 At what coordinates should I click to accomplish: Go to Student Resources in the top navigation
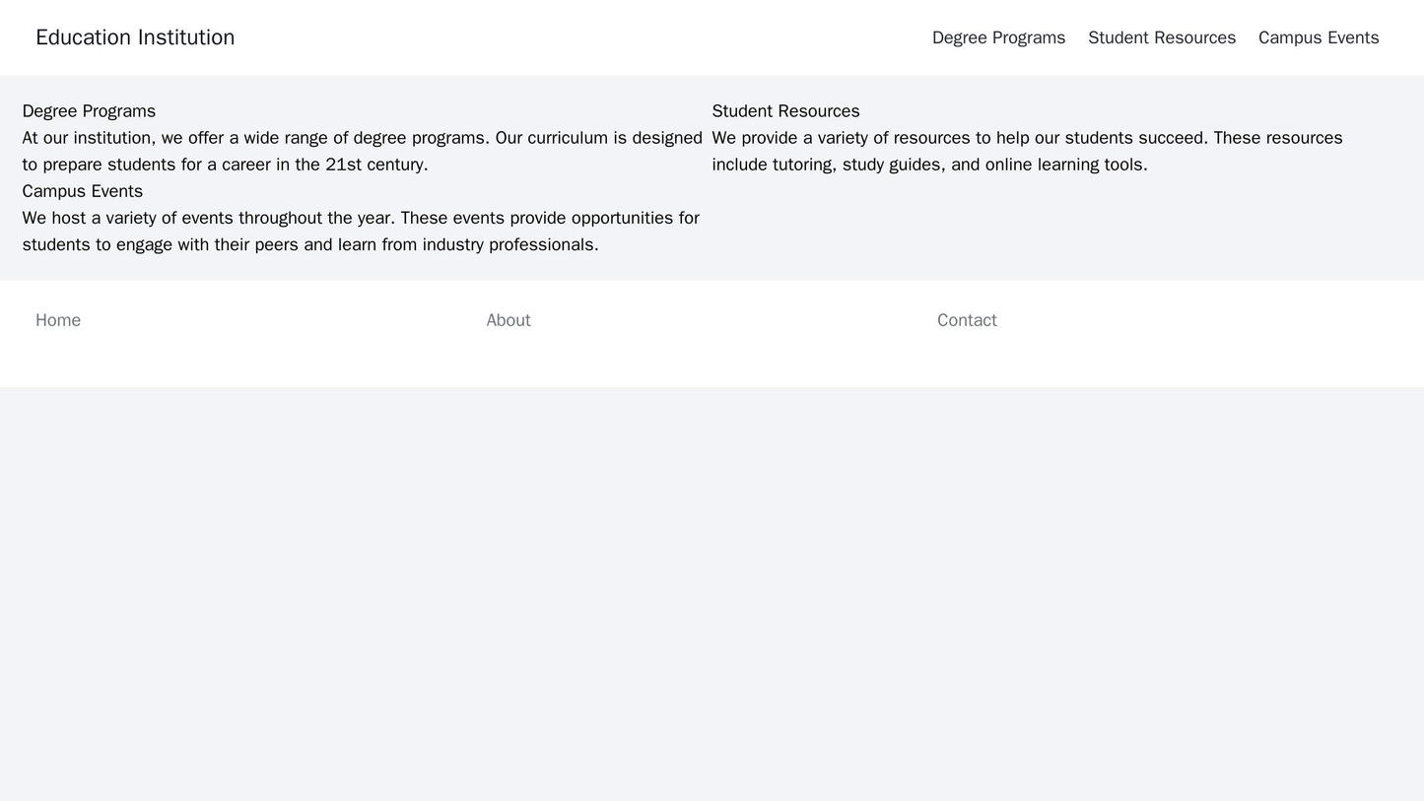tap(1161, 37)
